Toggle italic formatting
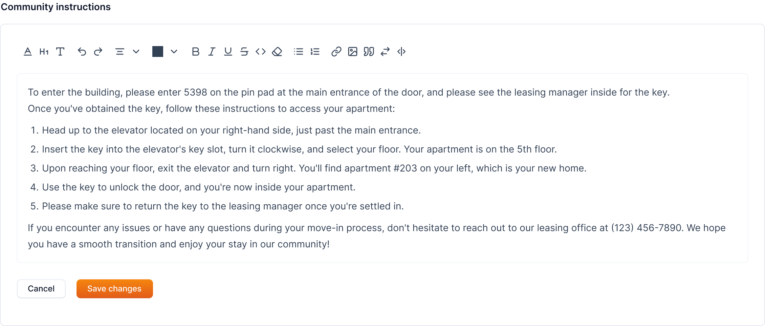This screenshot has height=326, width=765. pyautogui.click(x=212, y=52)
